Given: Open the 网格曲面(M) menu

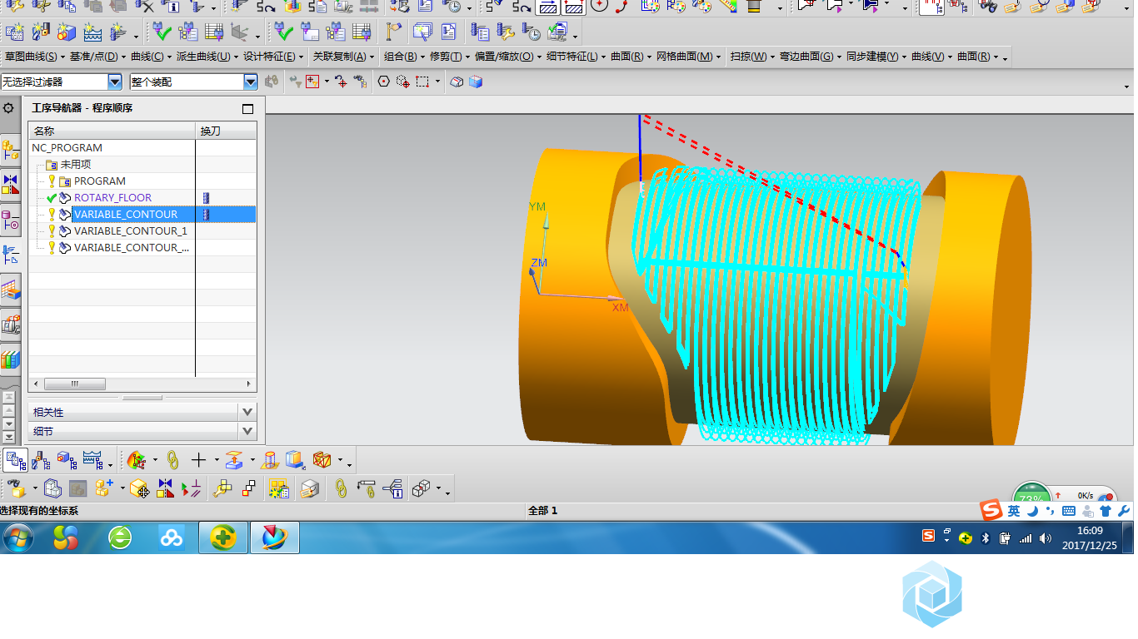Looking at the screenshot, I should point(689,57).
